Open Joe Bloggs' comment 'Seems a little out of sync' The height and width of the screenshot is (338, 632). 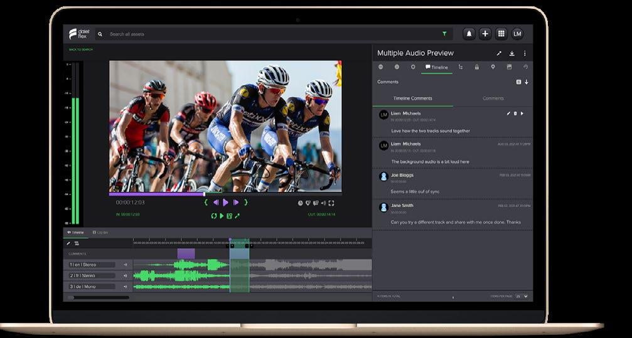click(453, 183)
